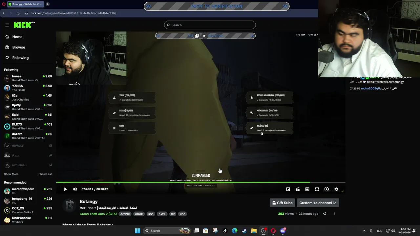Viewport: 420px width, 236px height.
Task: Open the Botangy channel name link
Action: click(x=89, y=202)
